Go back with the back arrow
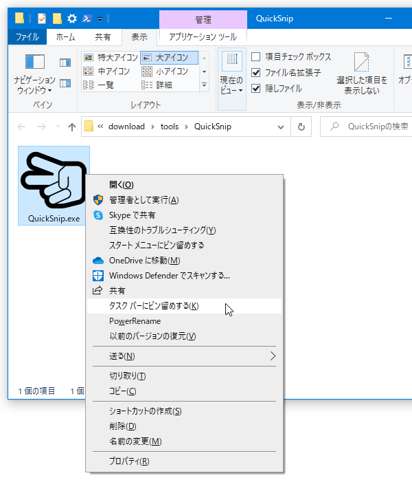 click(21, 127)
